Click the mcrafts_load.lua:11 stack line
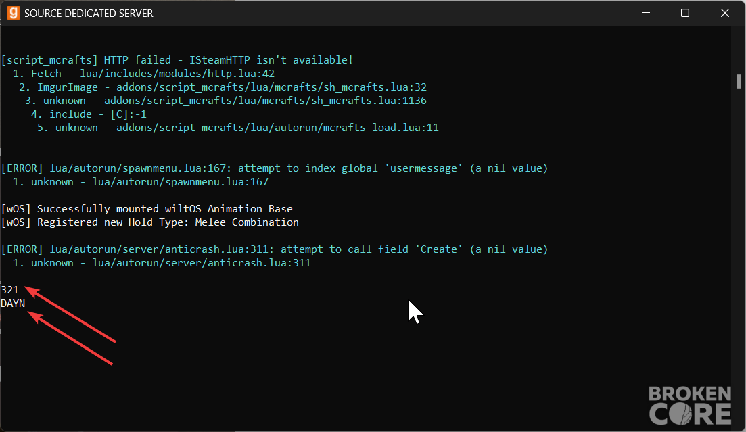The image size is (746, 432). [x=238, y=128]
